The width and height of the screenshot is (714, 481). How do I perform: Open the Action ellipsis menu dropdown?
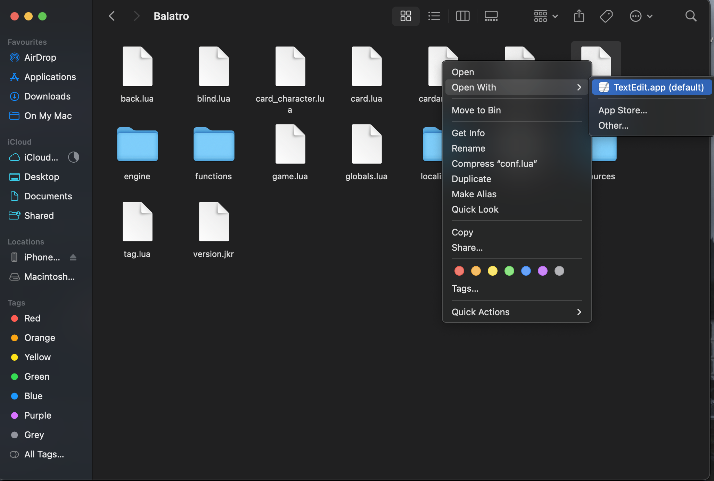coord(641,16)
